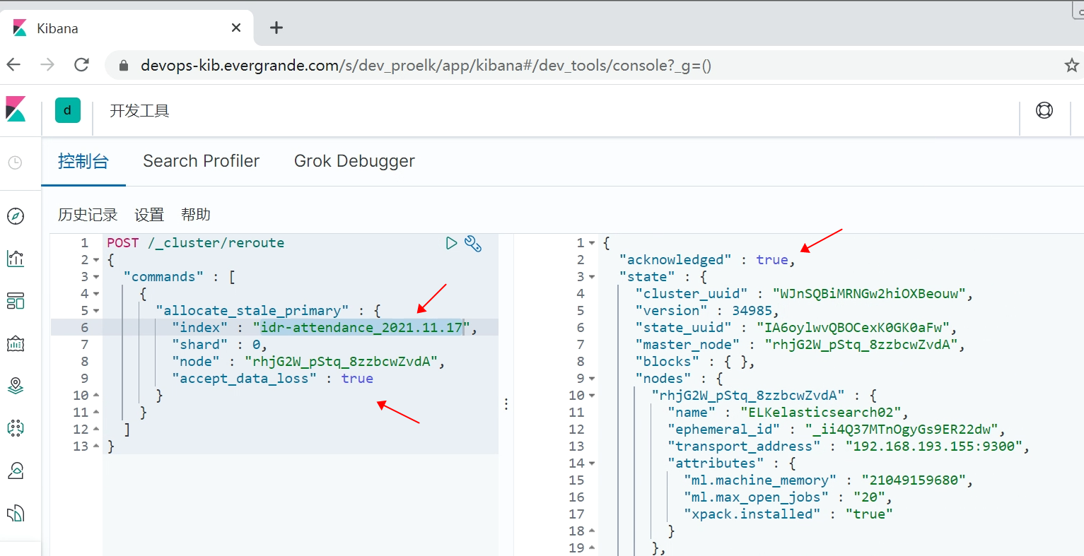Click "commands" : [ line in request
This screenshot has height=556, width=1084.
[x=180, y=277]
